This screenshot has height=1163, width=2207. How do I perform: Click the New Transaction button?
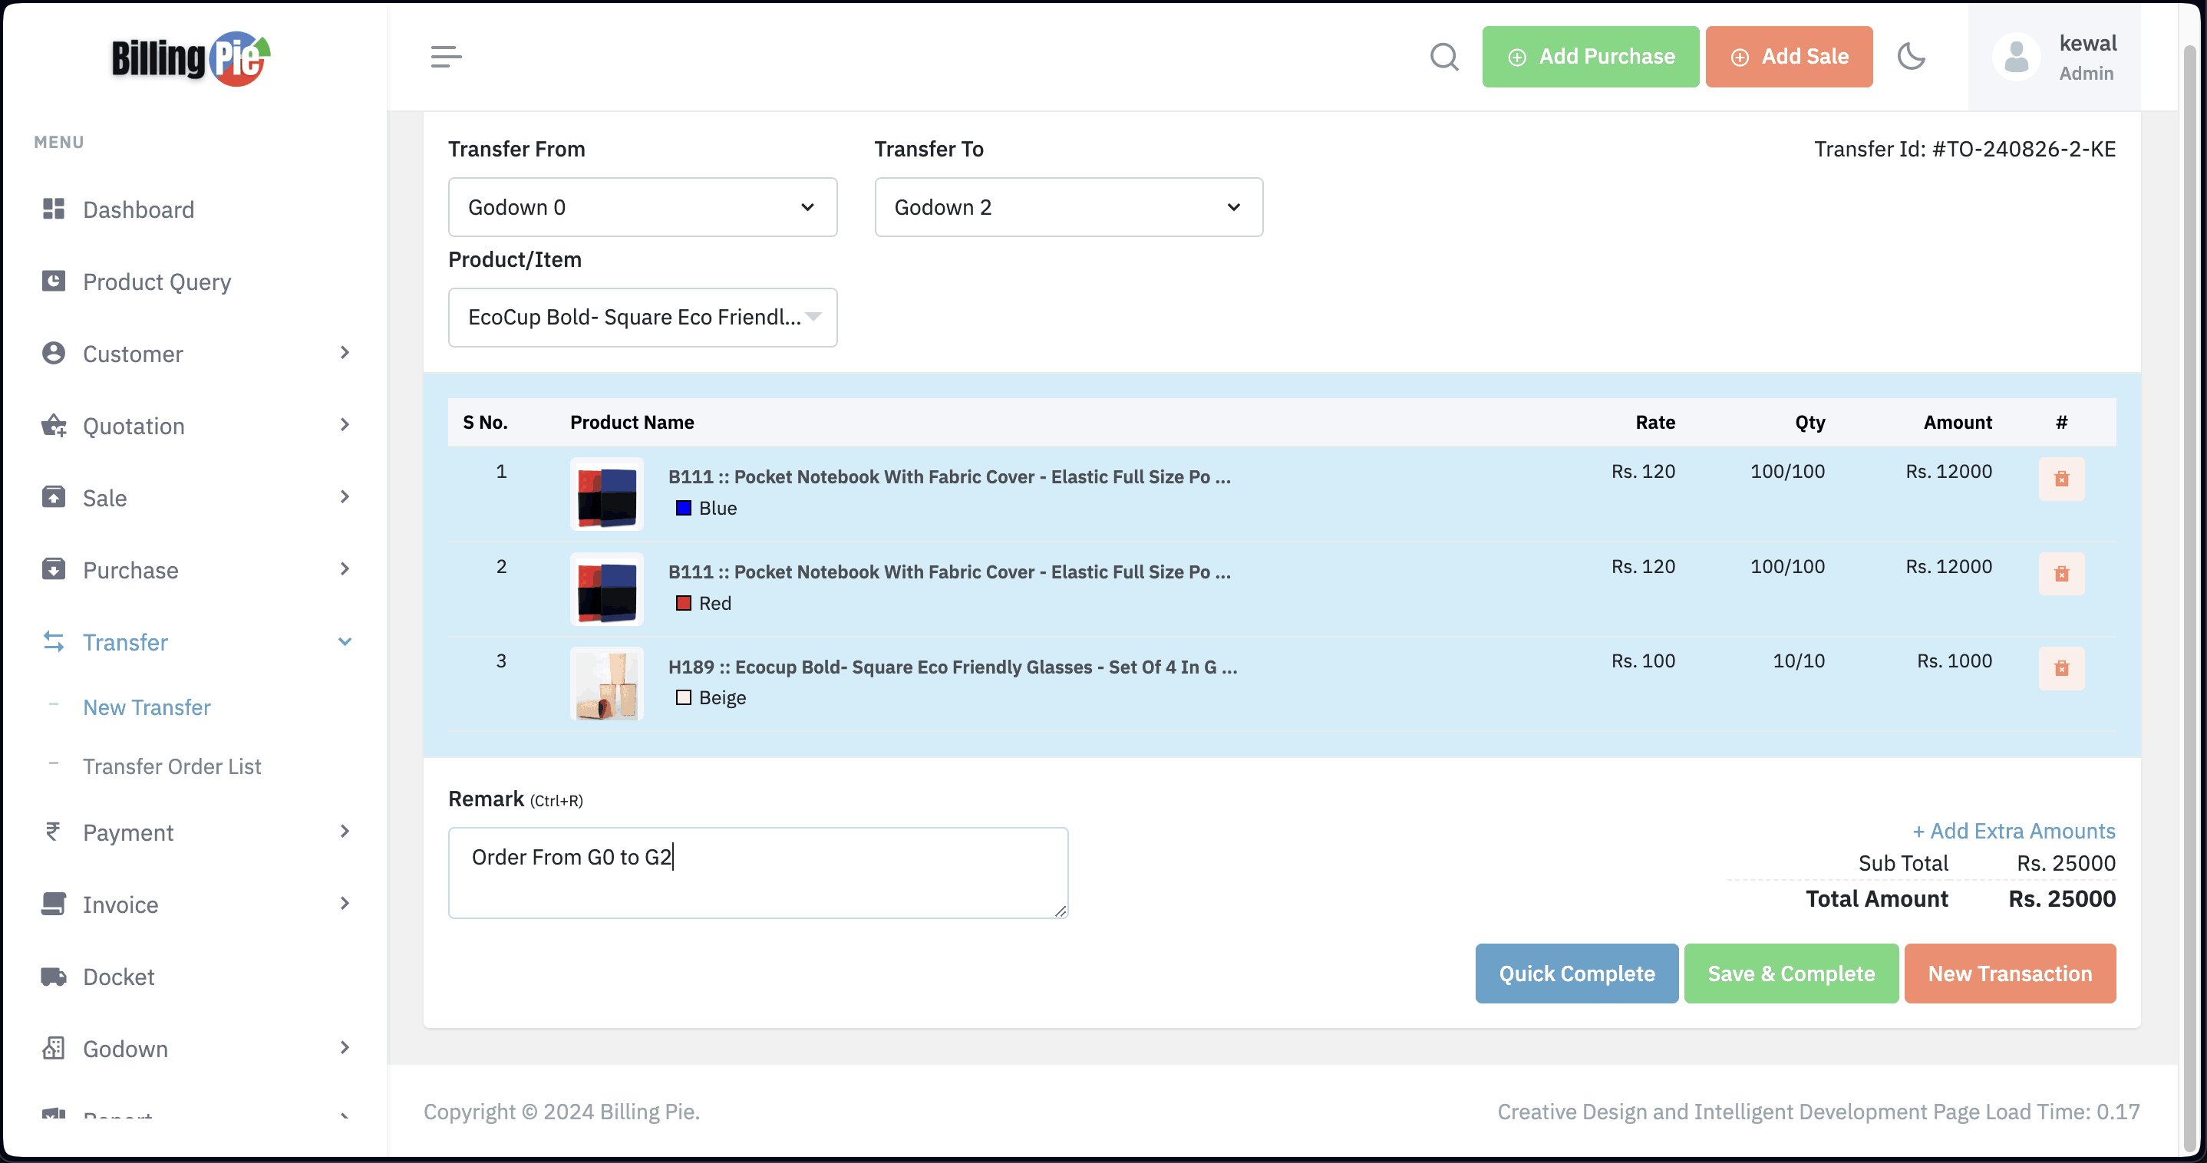2010,974
